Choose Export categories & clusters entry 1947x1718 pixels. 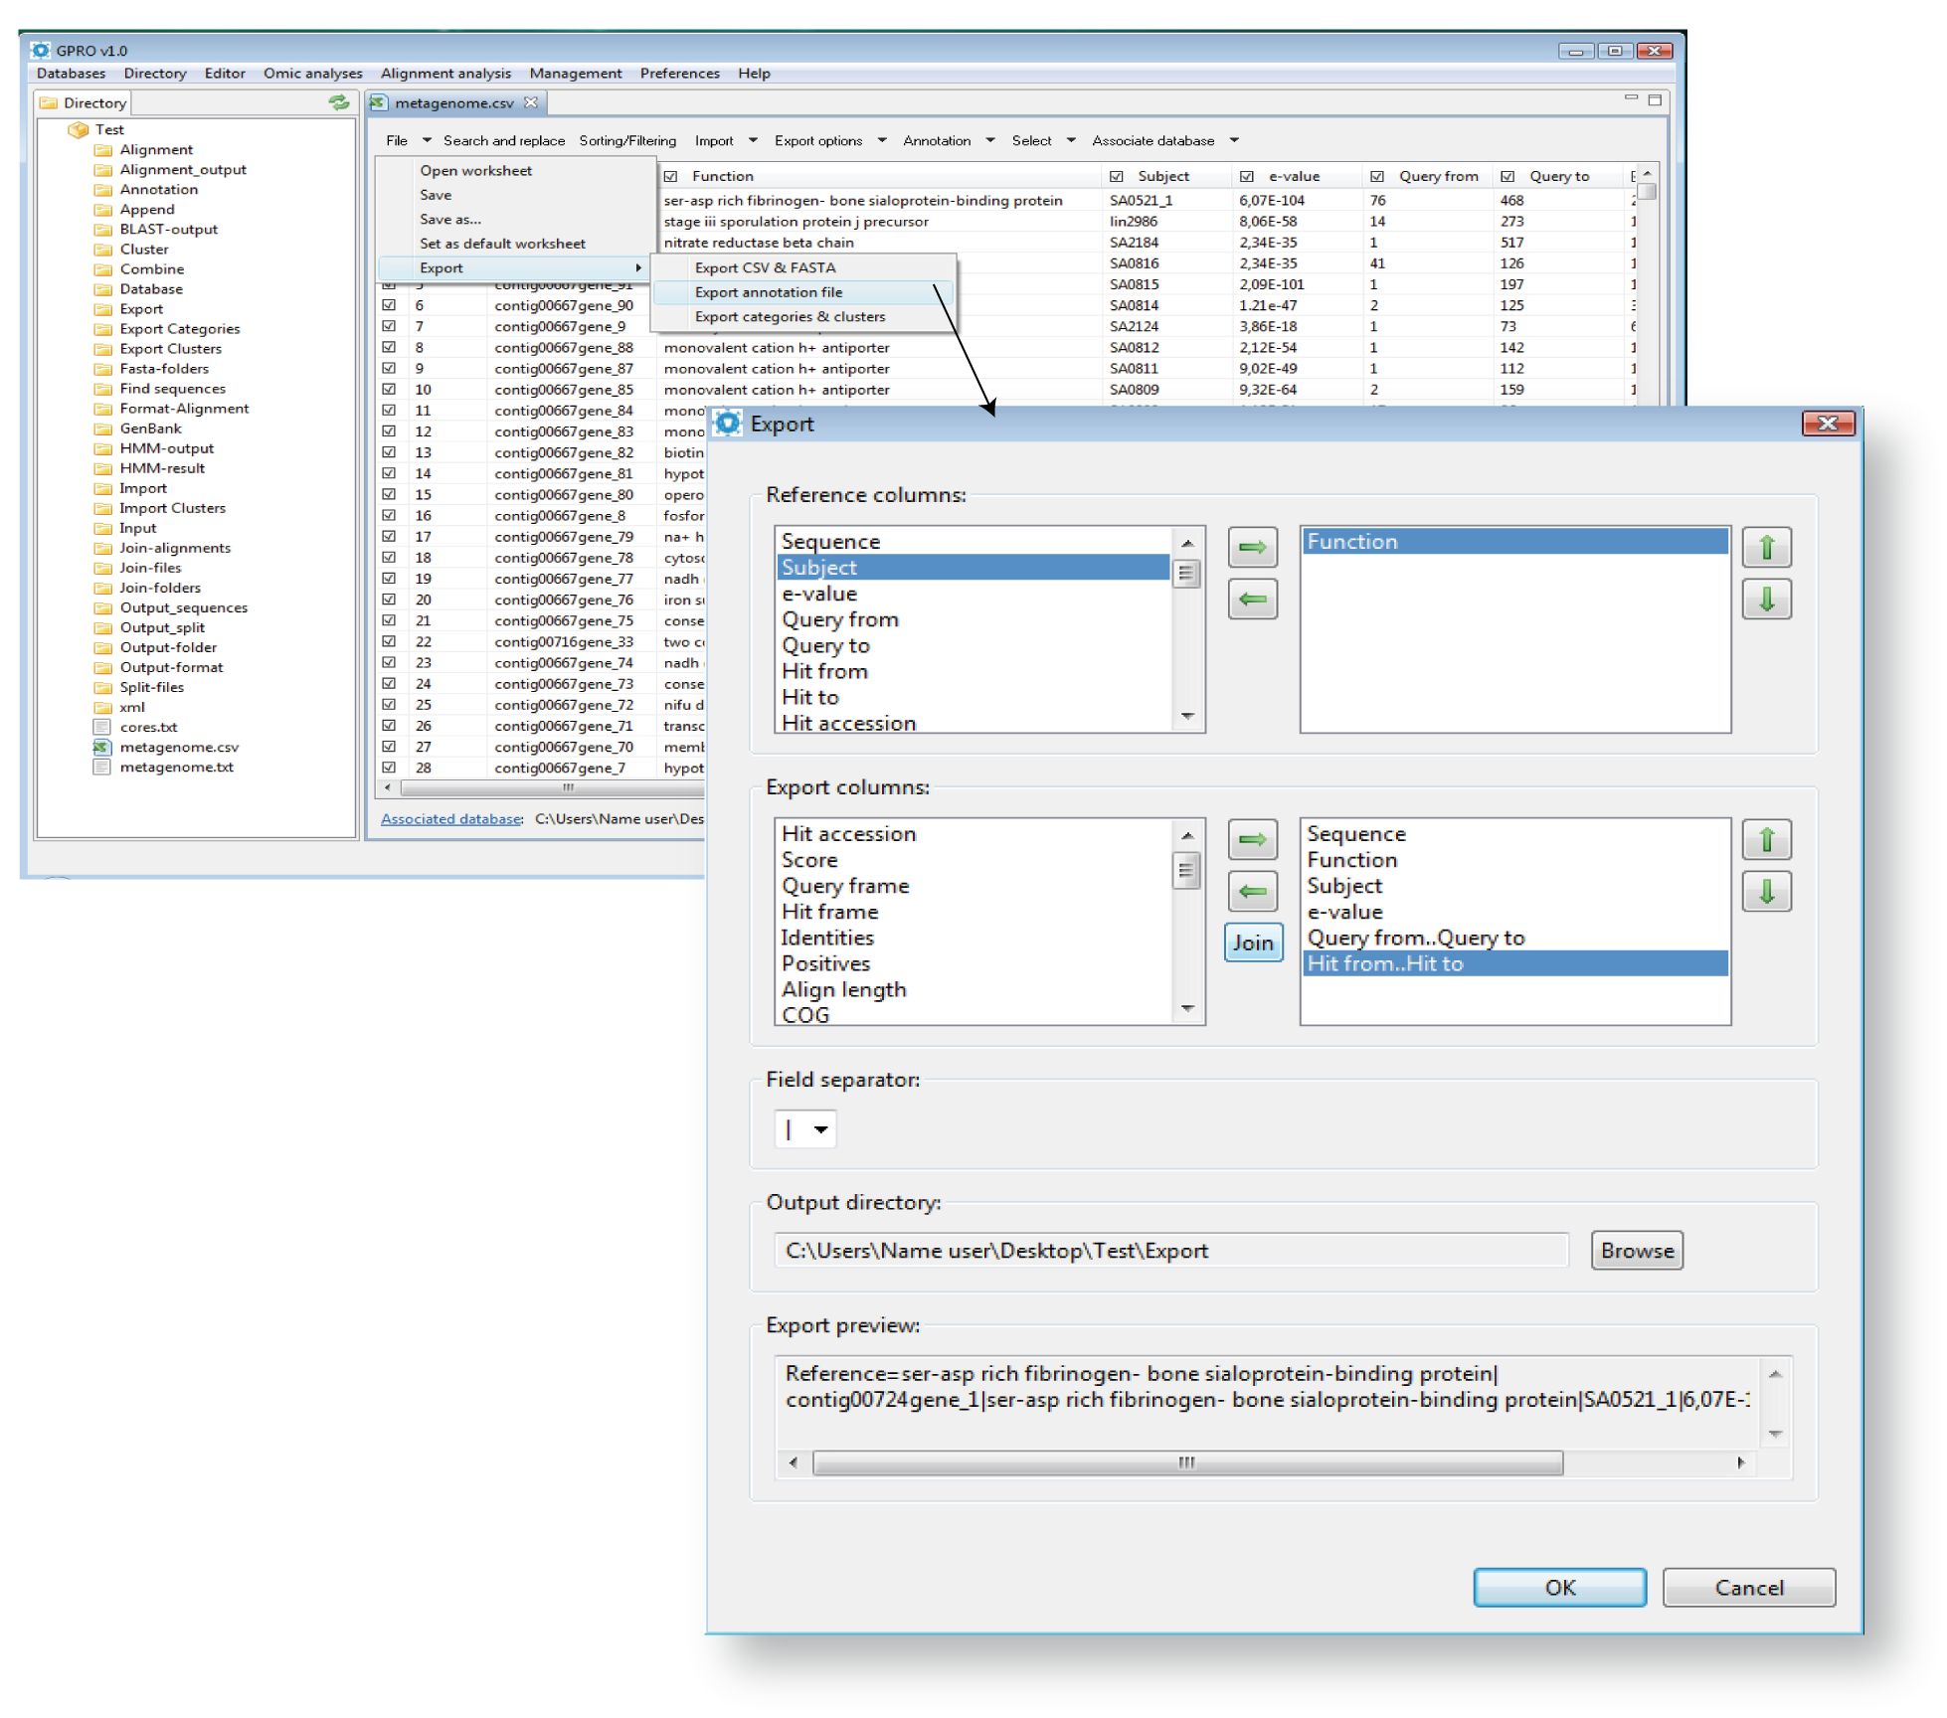pyautogui.click(x=790, y=317)
